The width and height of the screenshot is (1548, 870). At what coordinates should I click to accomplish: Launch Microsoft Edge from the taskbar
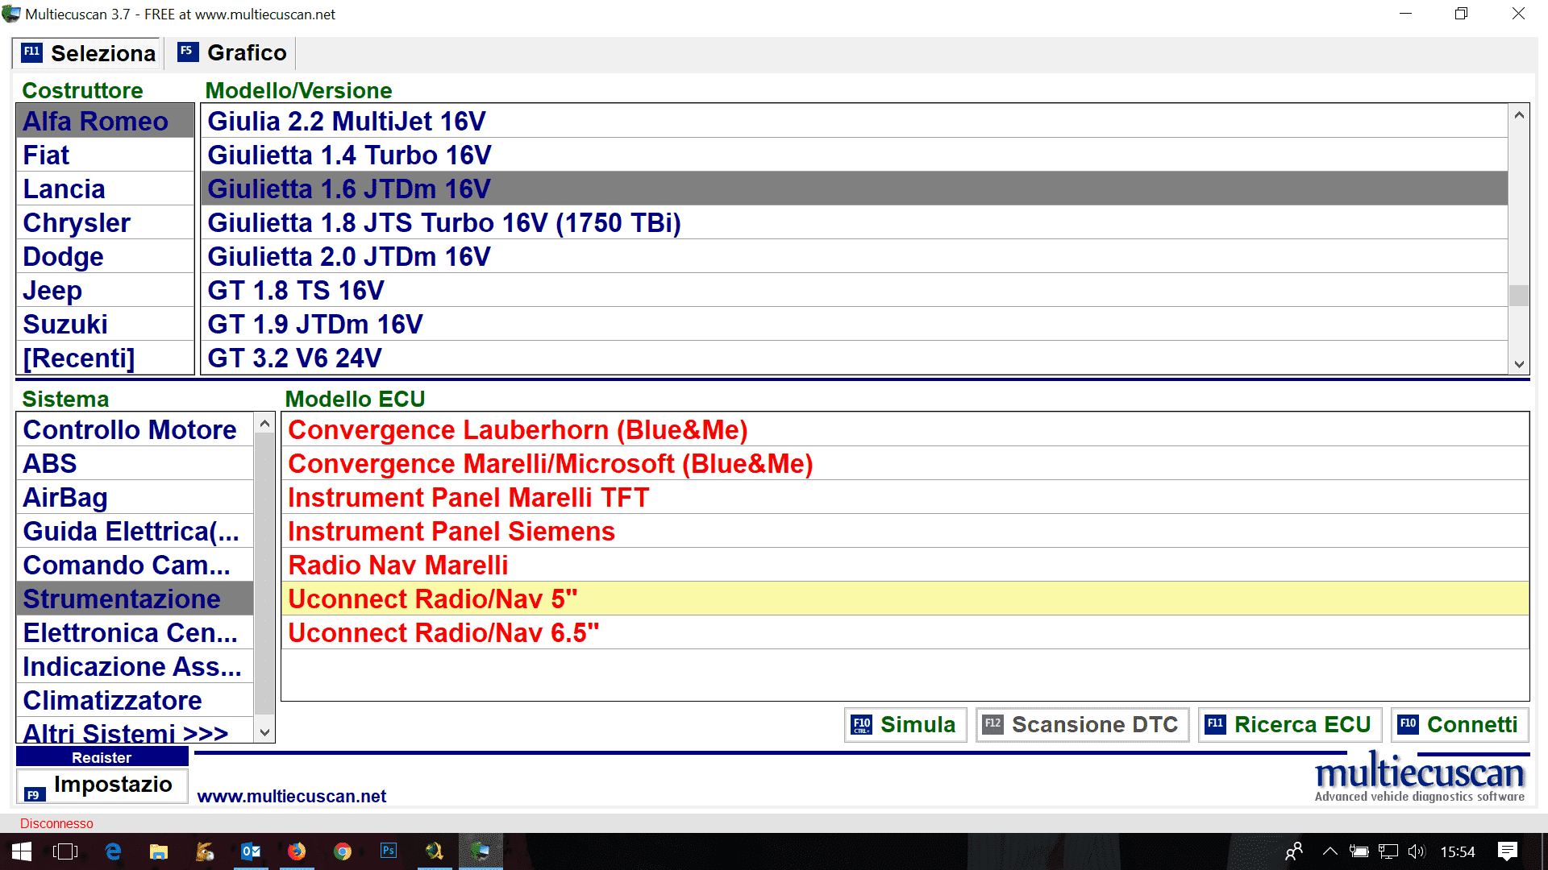pos(113,851)
